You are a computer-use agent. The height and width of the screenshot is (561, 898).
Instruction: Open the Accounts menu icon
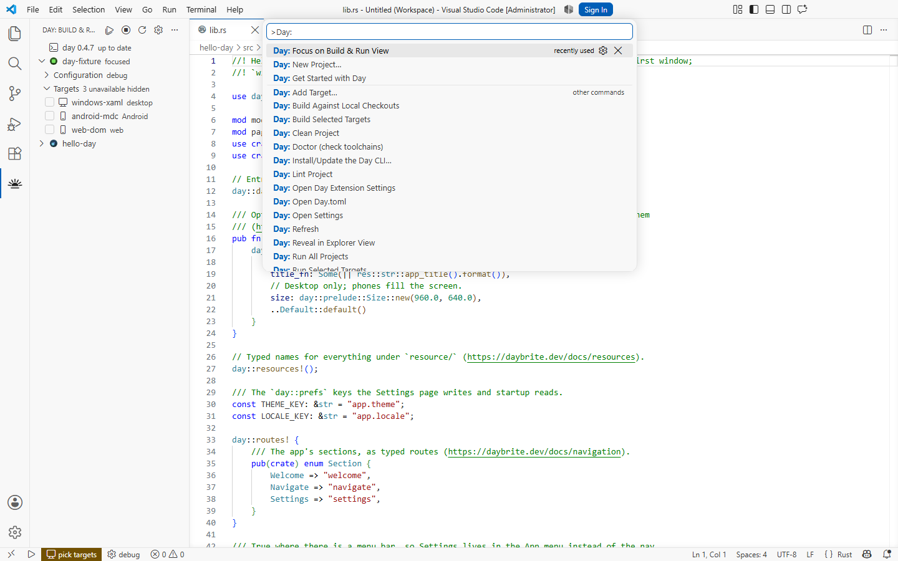tap(15, 502)
